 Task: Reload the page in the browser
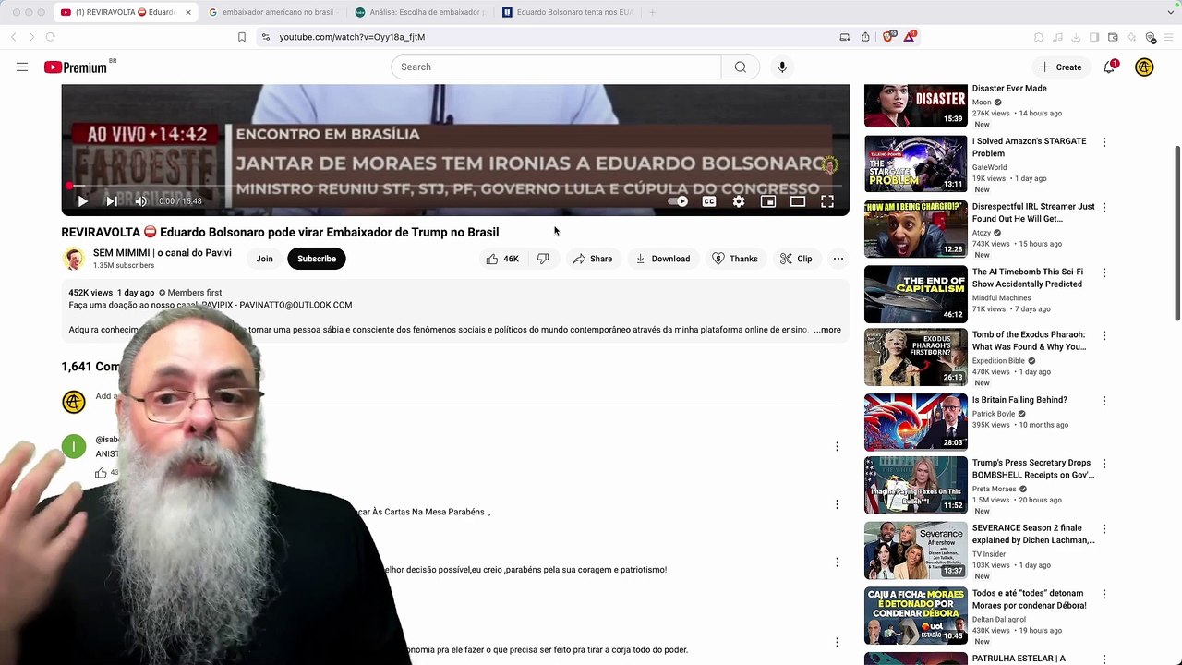click(x=50, y=37)
